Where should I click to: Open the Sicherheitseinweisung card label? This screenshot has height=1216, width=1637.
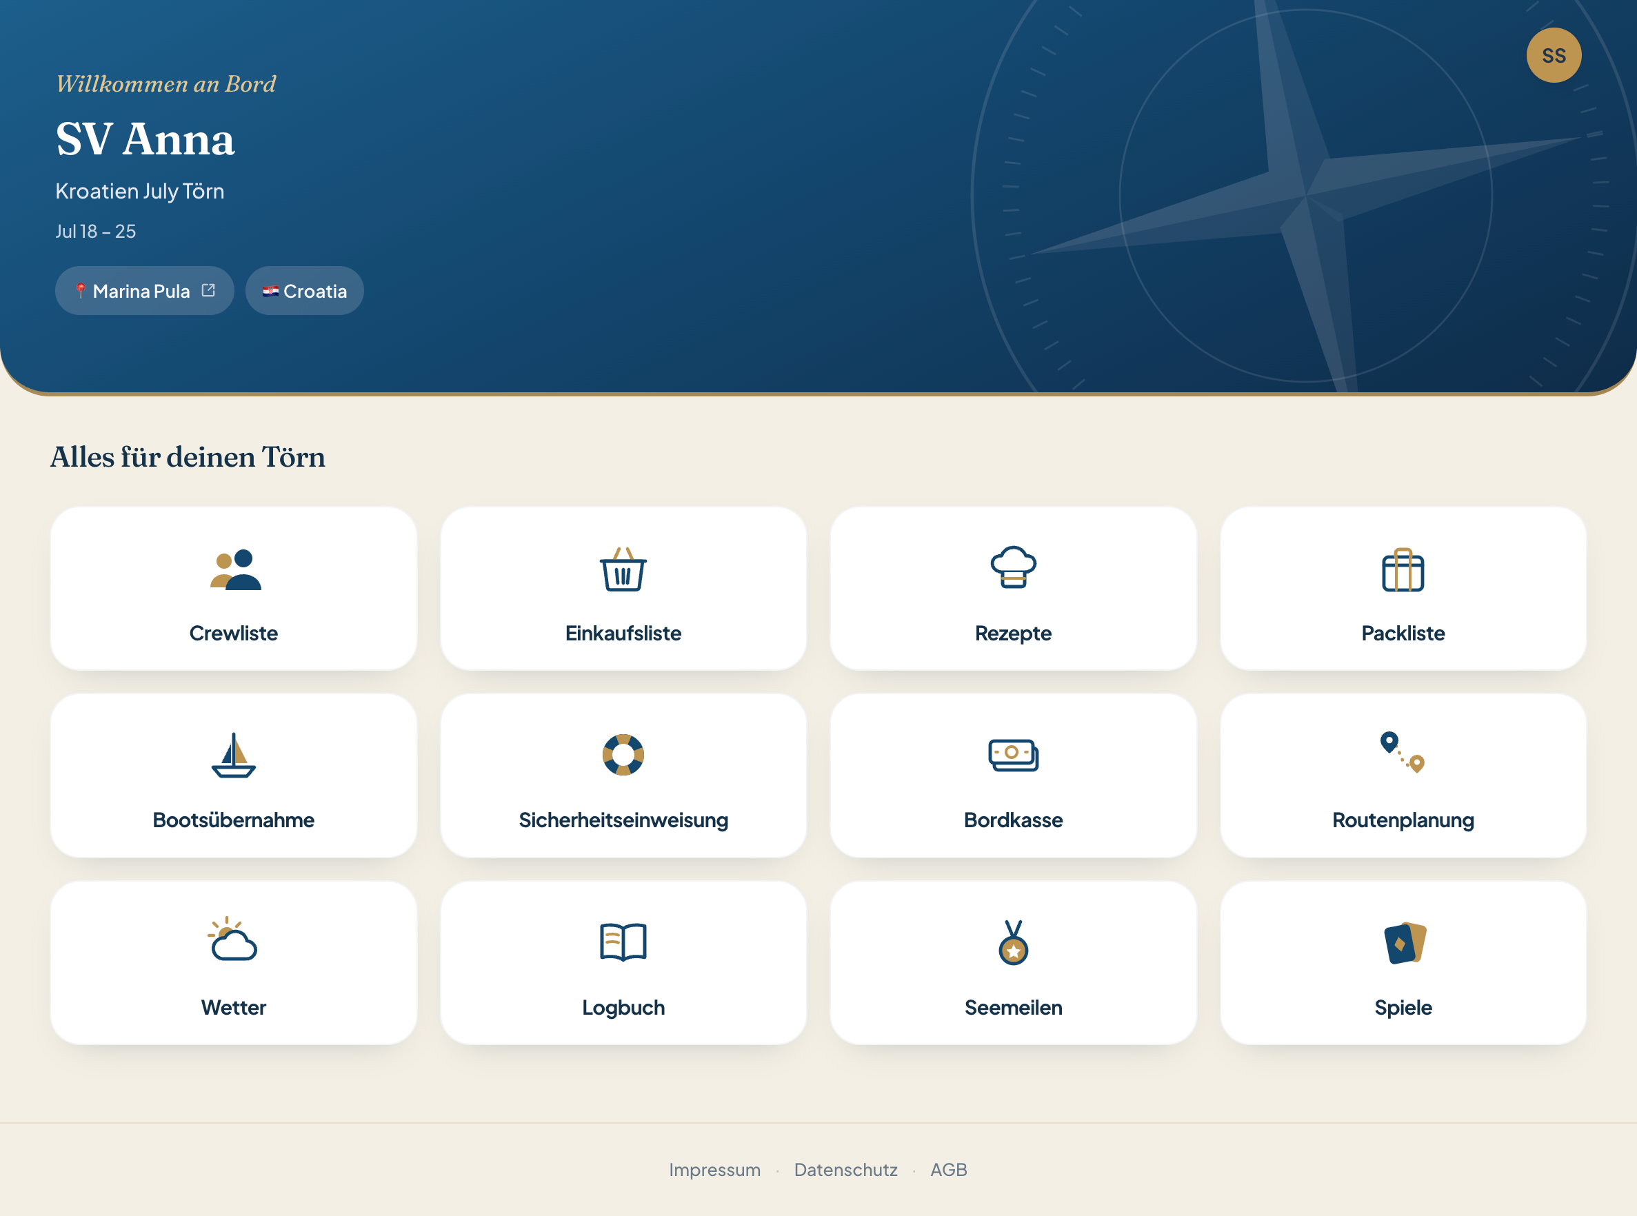[x=623, y=821]
